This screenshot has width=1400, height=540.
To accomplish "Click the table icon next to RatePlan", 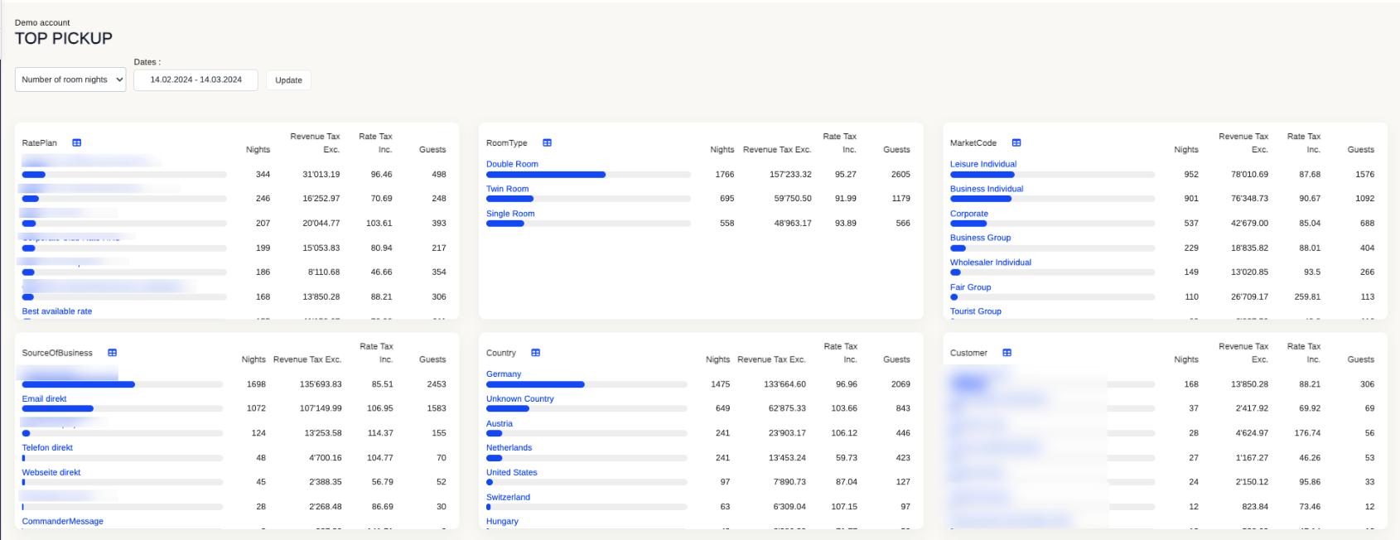I will click(76, 143).
